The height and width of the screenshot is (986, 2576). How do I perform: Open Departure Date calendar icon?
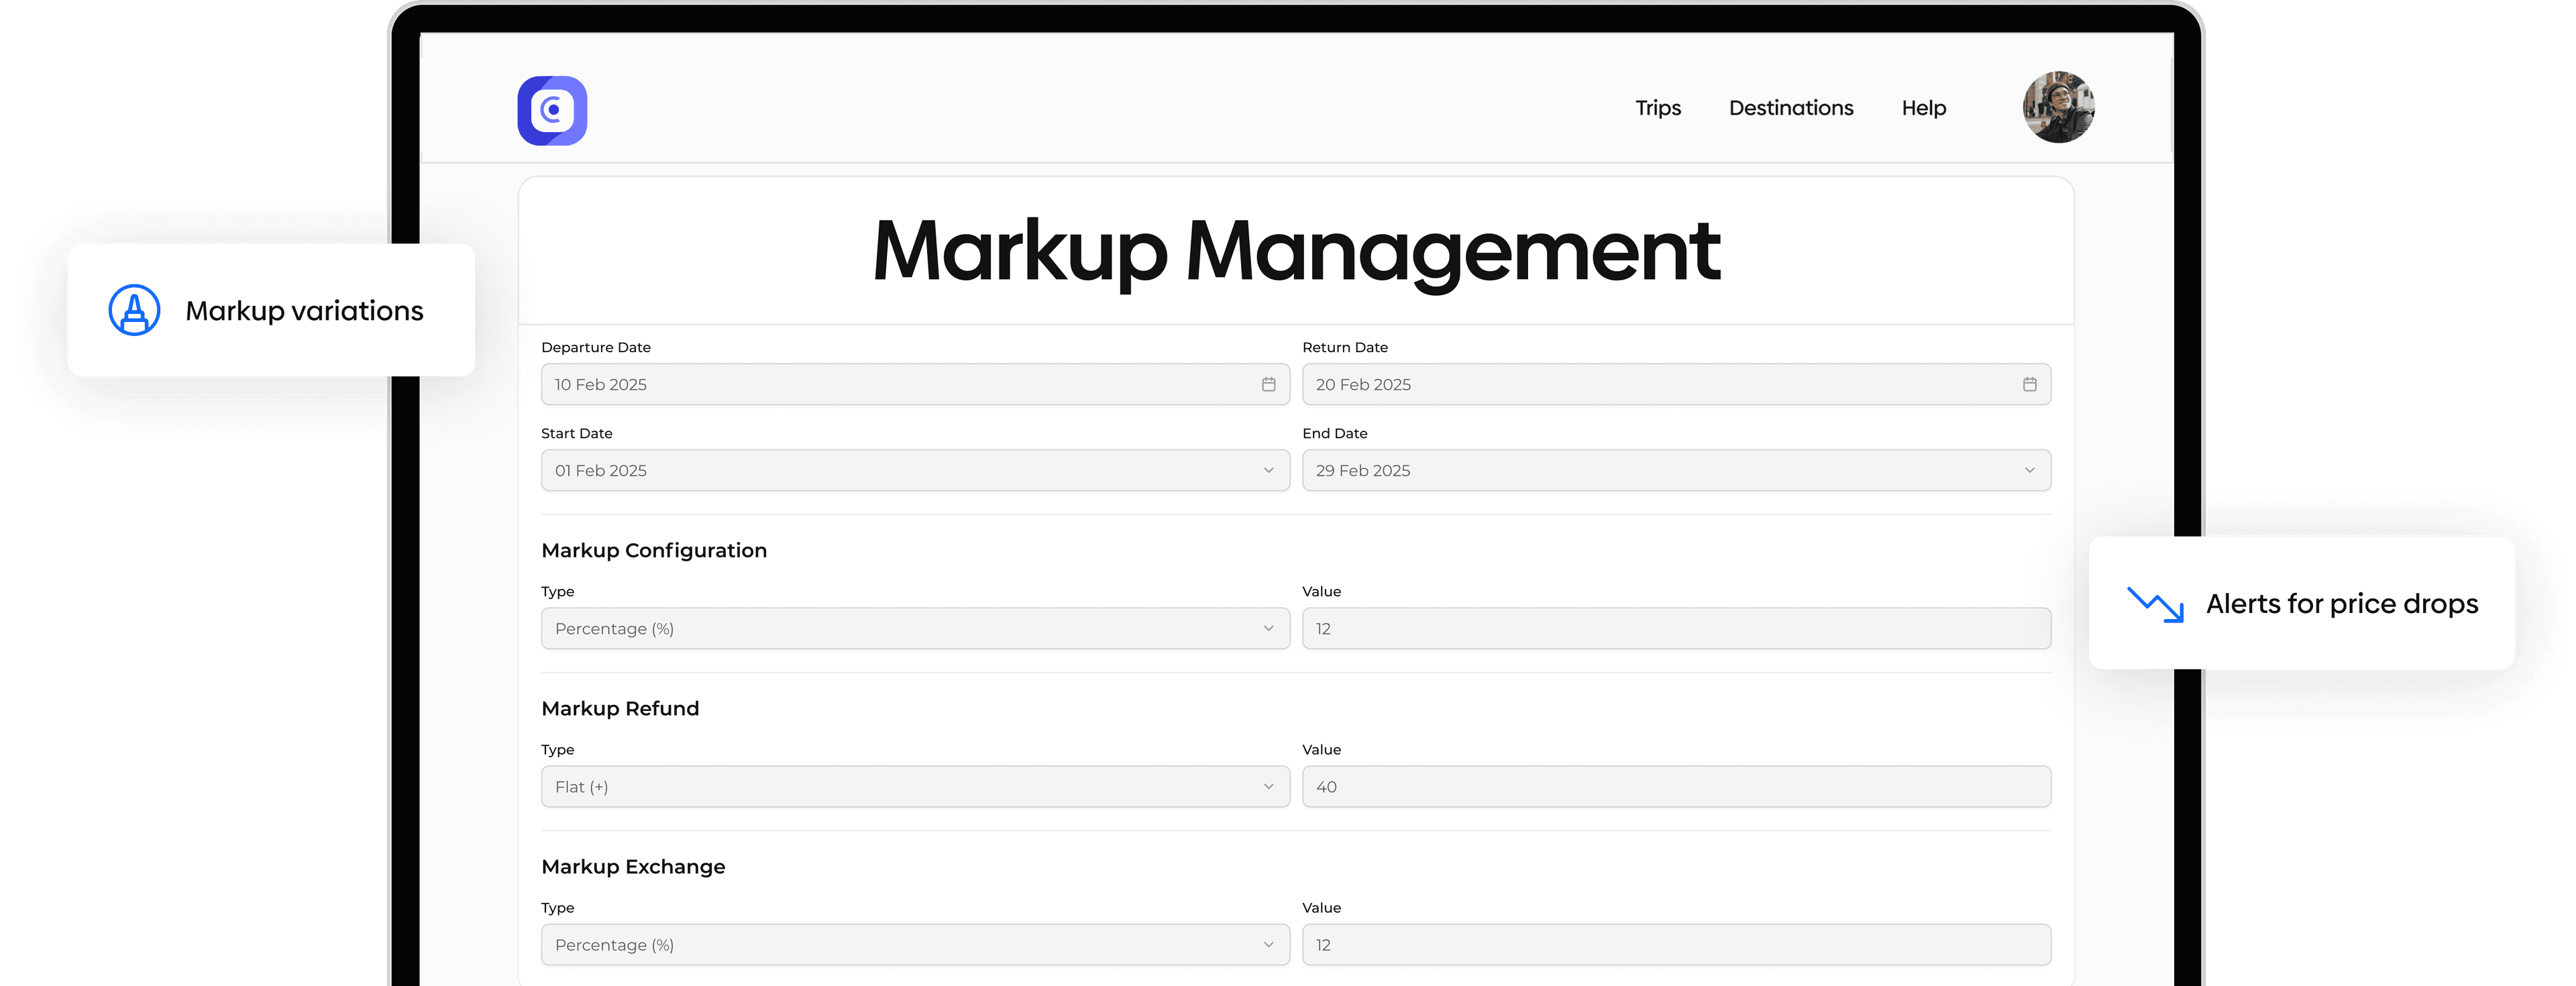click(1268, 384)
